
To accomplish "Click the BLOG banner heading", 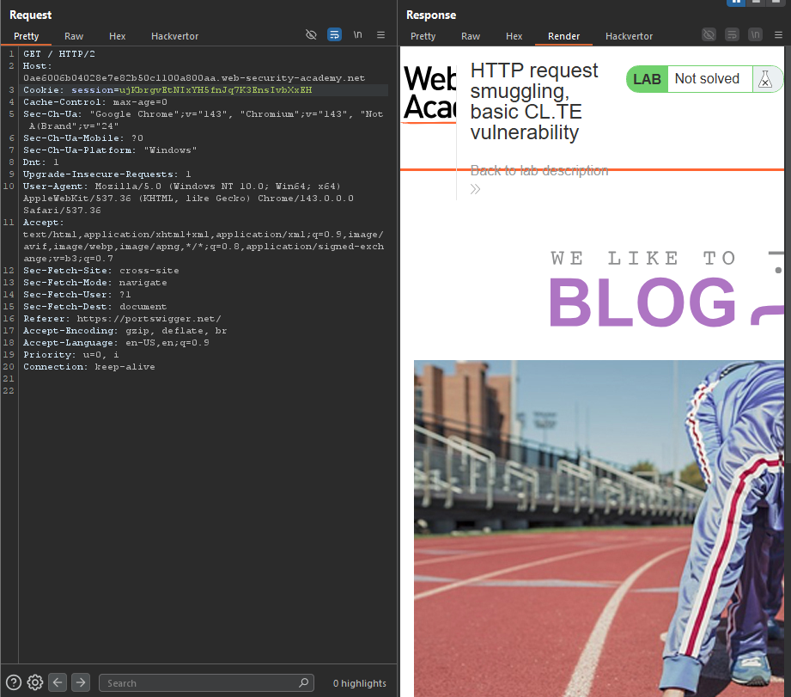I will tap(642, 303).
